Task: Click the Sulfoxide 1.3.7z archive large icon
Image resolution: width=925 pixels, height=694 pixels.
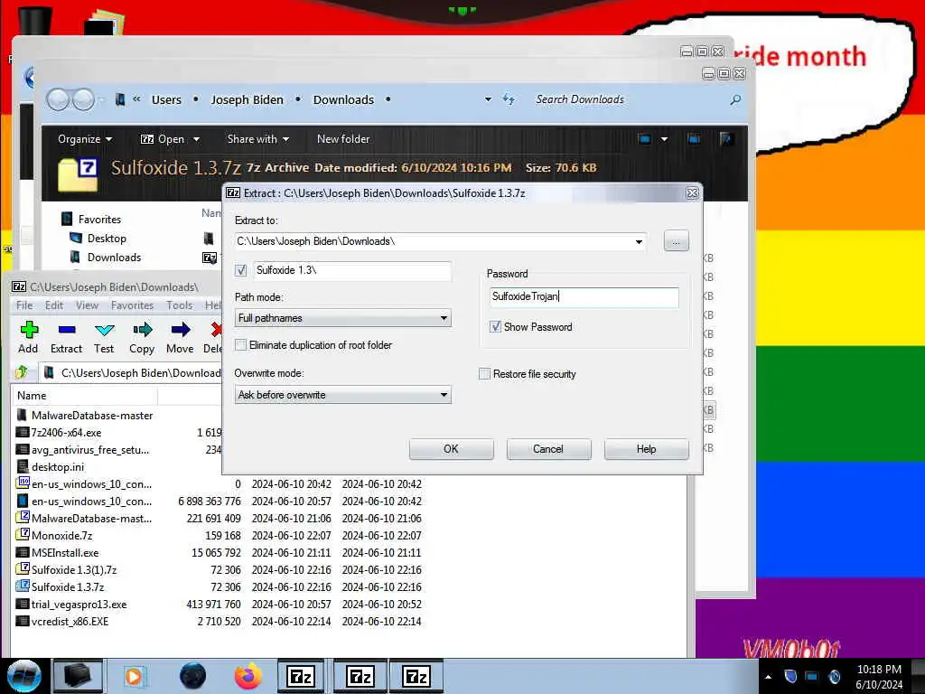Action: 78,175
